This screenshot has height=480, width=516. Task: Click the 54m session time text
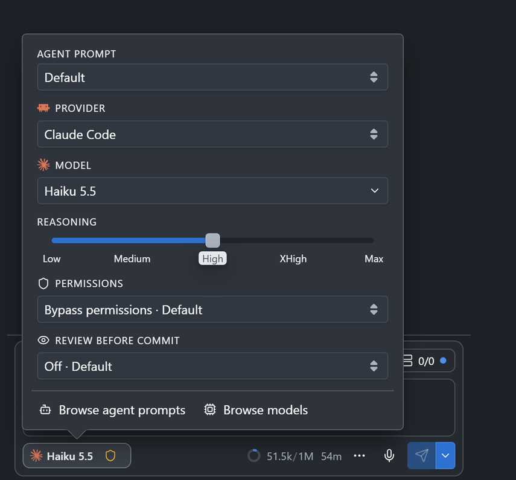tap(331, 456)
